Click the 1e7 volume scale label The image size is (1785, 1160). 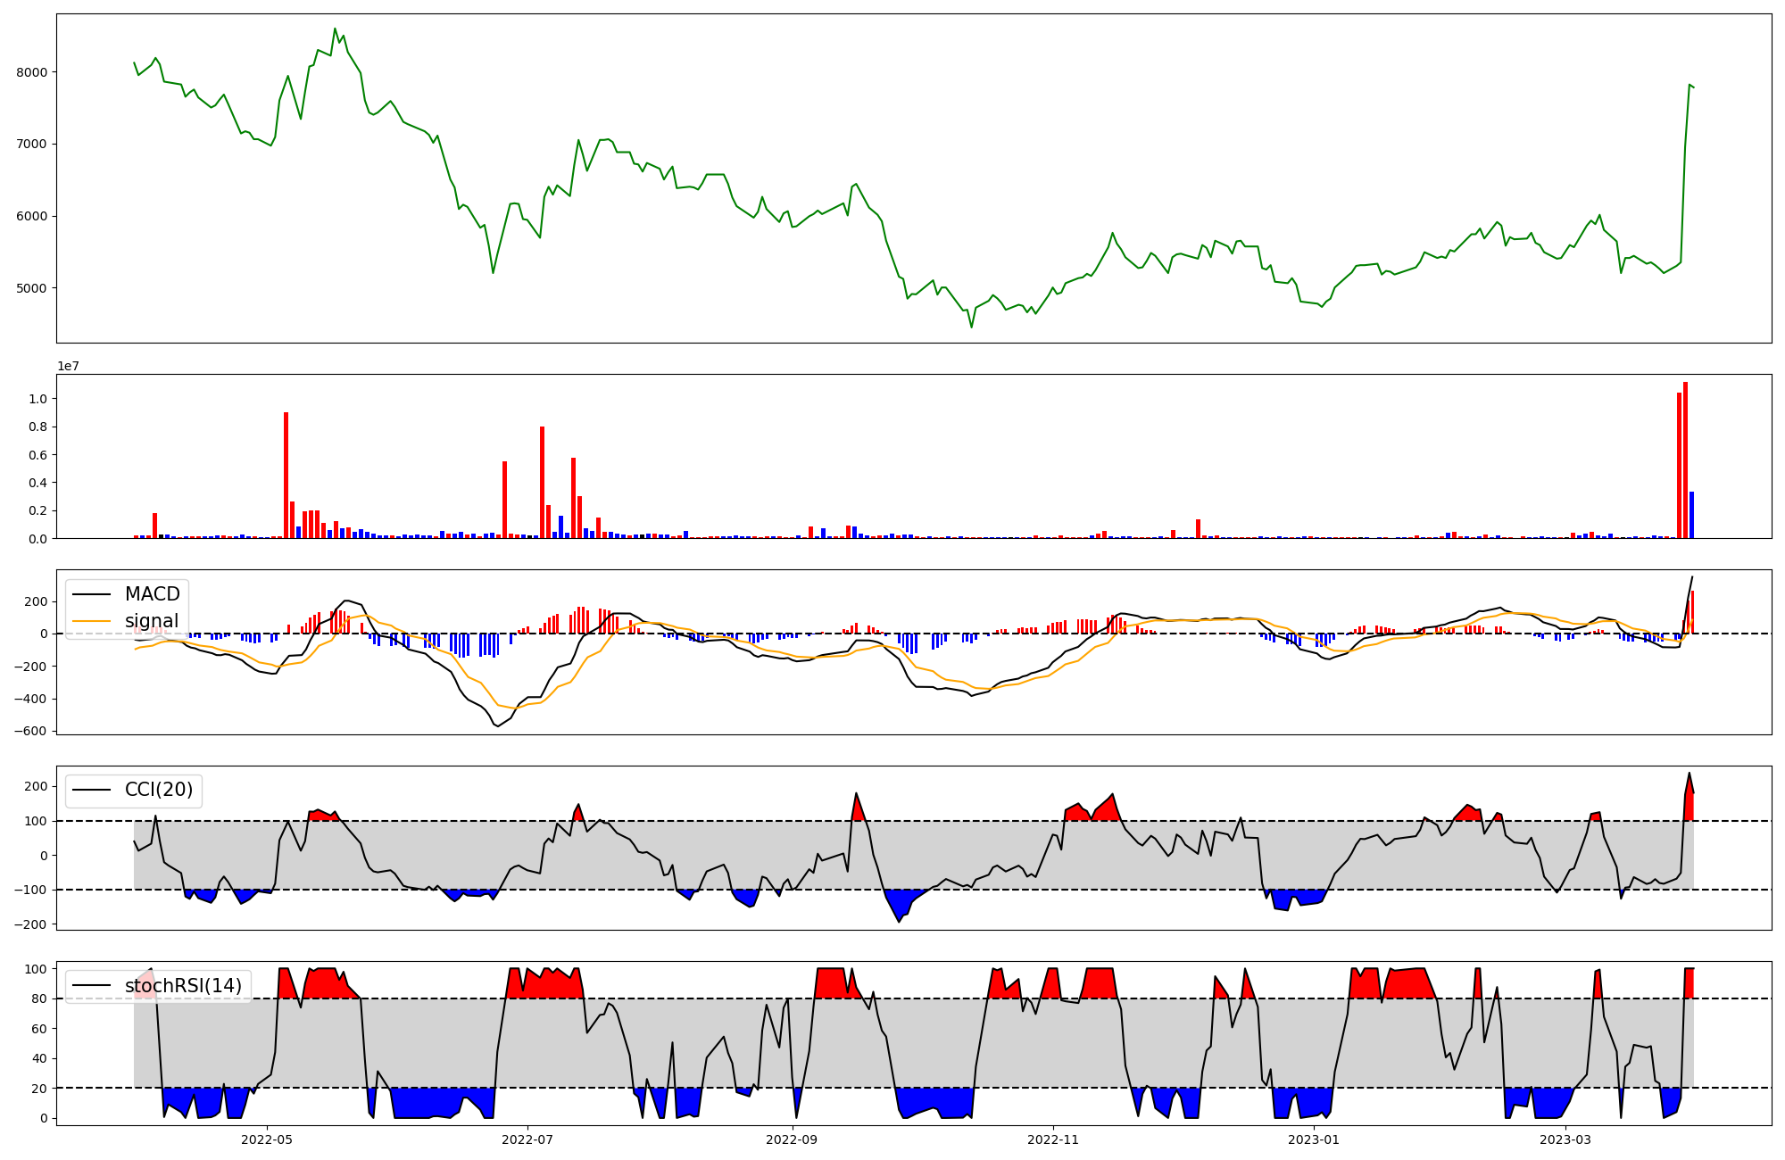[x=68, y=367]
